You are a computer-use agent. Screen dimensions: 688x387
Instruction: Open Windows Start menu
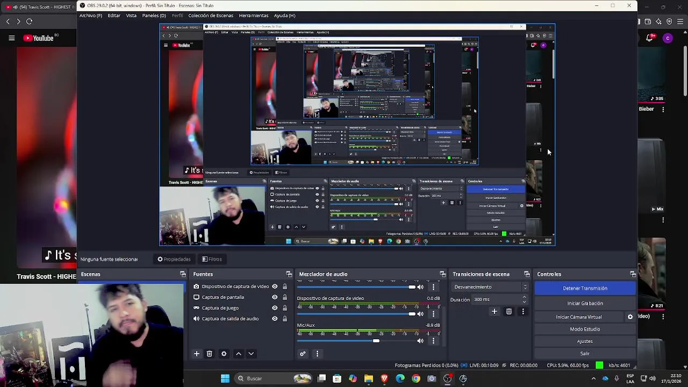(225, 378)
